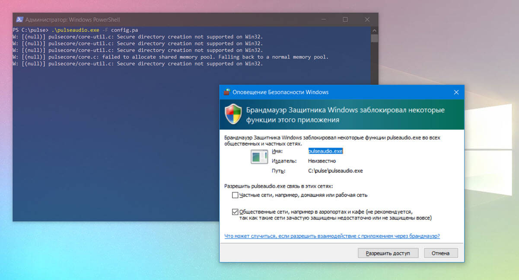
Task: Uncheck public networks checkbox
Action: [235, 212]
